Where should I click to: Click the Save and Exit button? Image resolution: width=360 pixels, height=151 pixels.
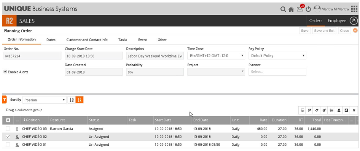(324, 31)
